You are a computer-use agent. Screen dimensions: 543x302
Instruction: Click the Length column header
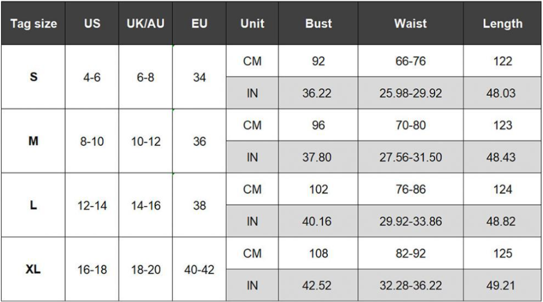(502, 24)
